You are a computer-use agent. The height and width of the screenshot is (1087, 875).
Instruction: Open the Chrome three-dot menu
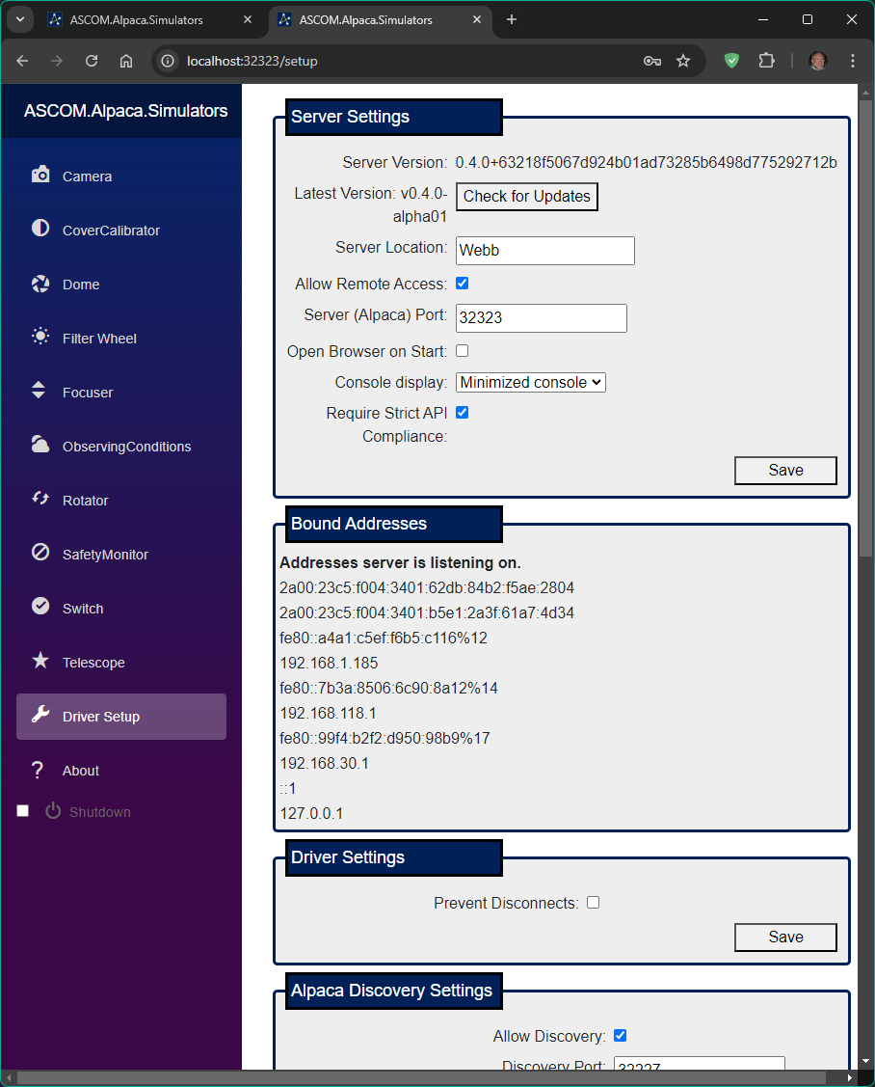(852, 61)
